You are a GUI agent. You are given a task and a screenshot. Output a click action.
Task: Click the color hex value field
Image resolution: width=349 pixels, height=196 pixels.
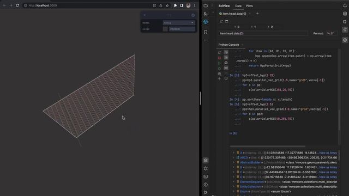click(x=182, y=29)
